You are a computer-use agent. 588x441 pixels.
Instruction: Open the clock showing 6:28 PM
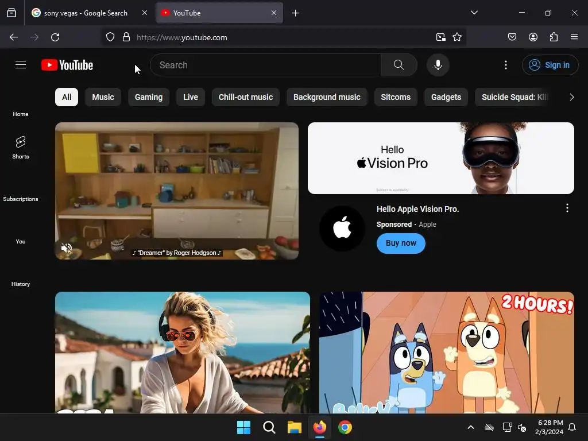[549, 427]
